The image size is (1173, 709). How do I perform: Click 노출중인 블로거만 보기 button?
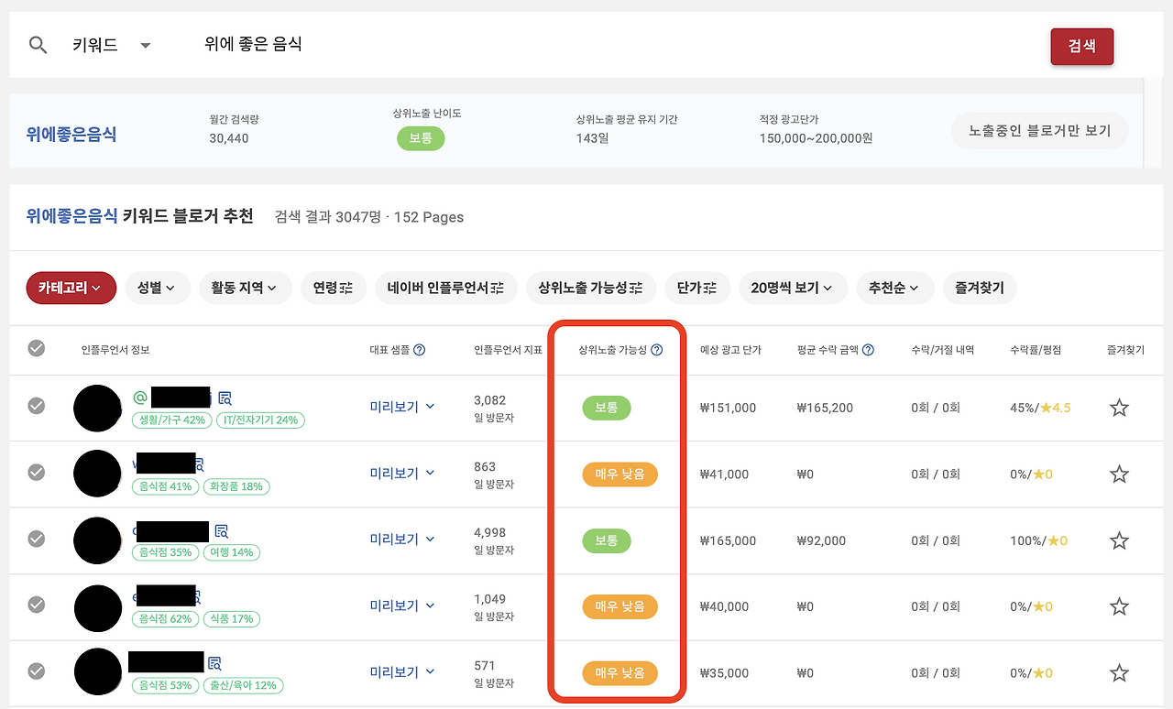(1040, 130)
